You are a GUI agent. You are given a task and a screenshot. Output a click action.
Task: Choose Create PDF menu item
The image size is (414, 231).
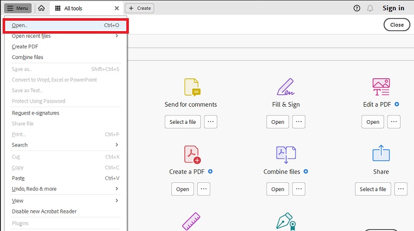tap(66, 47)
